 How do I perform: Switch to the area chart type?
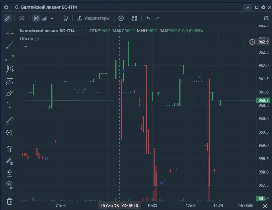pyautogui.click(x=44, y=18)
